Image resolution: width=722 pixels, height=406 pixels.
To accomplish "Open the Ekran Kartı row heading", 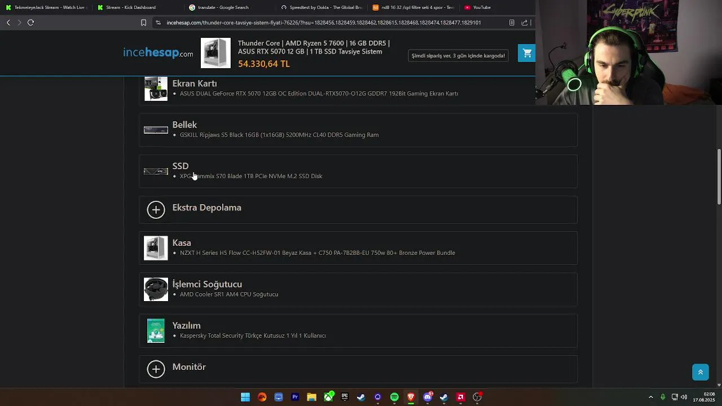I will click(195, 83).
